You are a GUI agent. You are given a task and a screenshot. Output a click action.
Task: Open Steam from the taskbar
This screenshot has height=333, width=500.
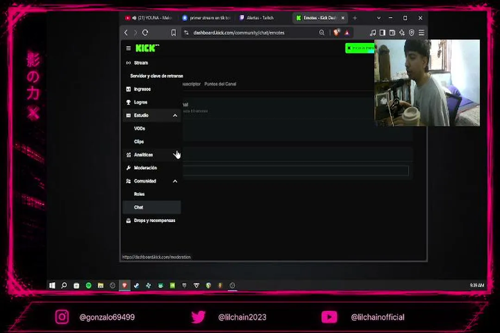click(137, 285)
